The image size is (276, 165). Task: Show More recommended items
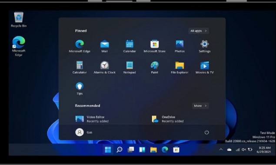tap(200, 106)
